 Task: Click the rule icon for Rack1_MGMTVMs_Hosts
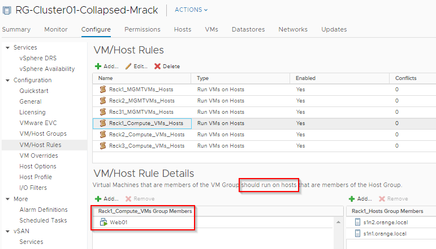click(103, 89)
